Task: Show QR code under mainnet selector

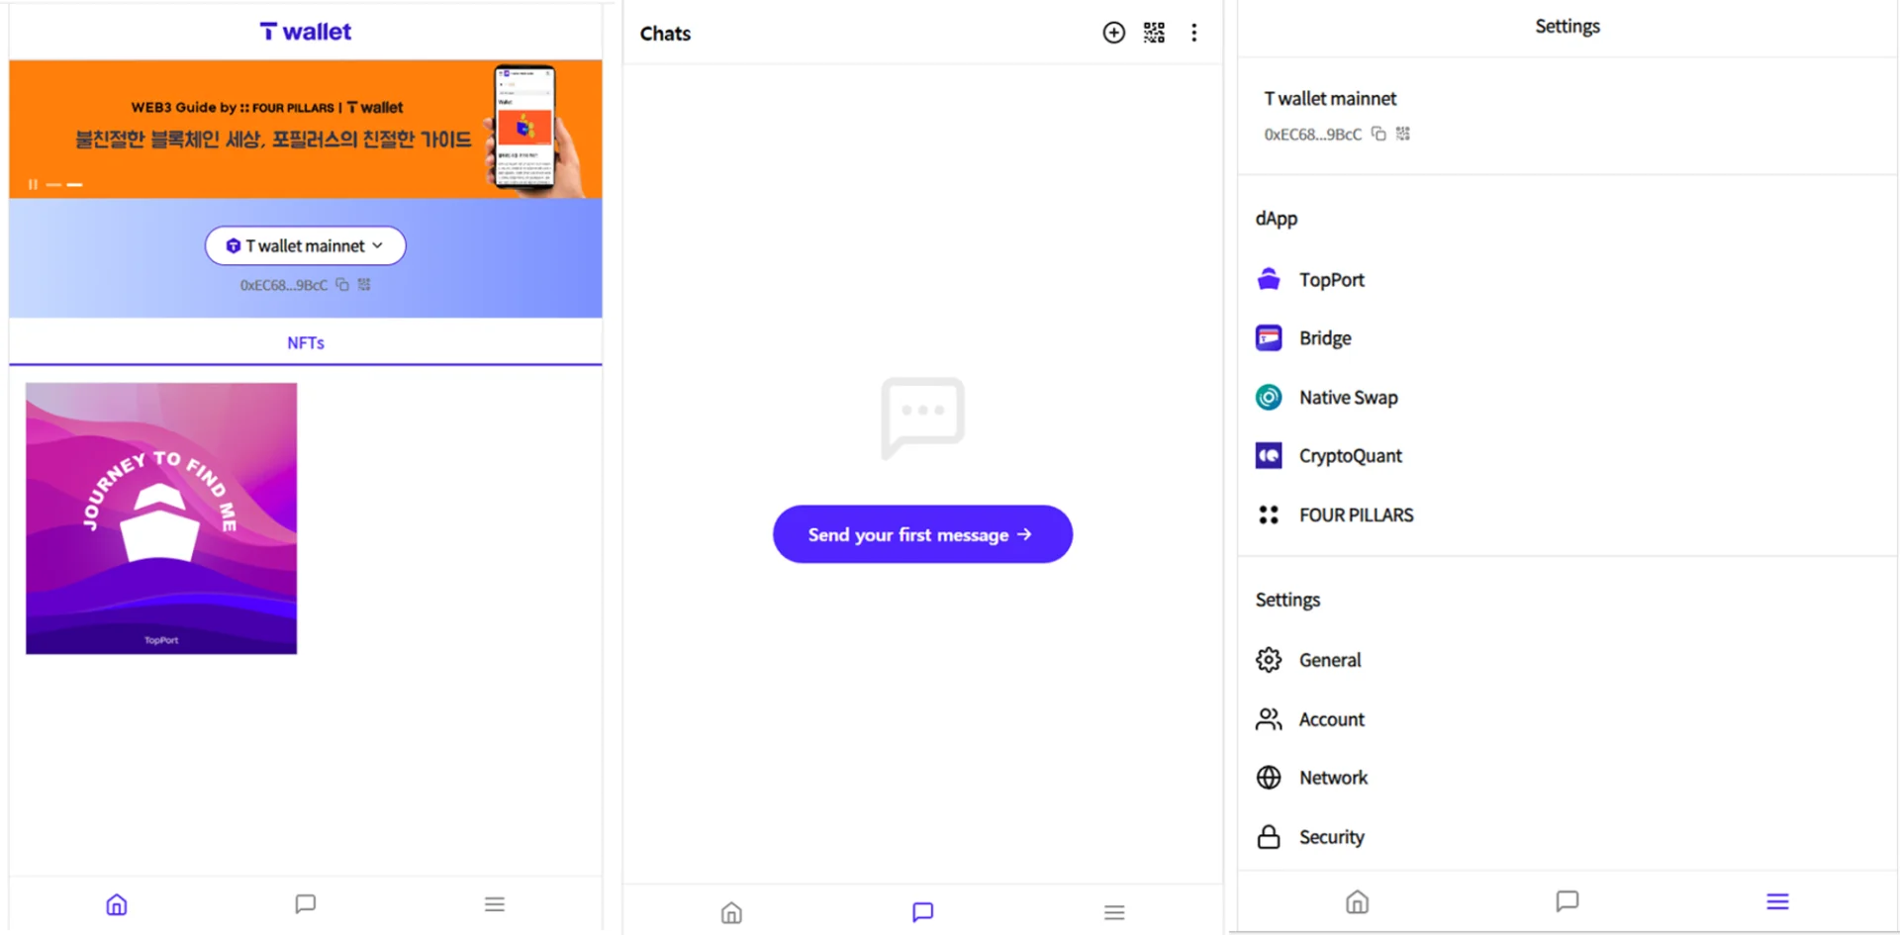Action: [x=364, y=285]
